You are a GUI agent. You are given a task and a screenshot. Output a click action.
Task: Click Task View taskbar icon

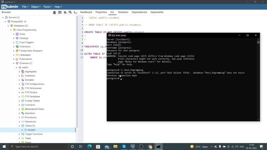pos(81,146)
